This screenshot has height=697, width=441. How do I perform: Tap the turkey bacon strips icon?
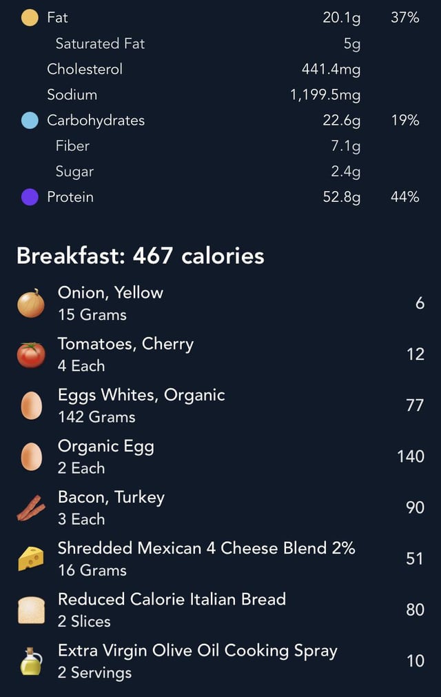click(31, 507)
